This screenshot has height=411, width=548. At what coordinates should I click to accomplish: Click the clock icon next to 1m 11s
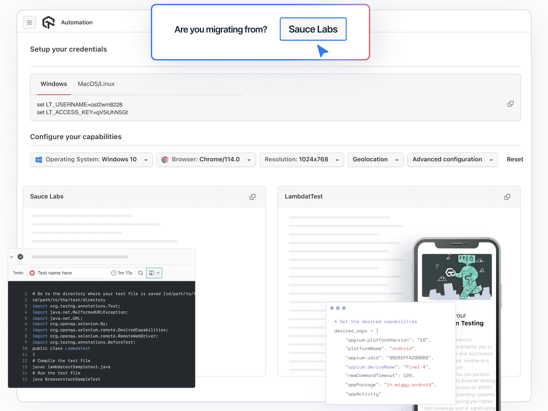pos(114,273)
